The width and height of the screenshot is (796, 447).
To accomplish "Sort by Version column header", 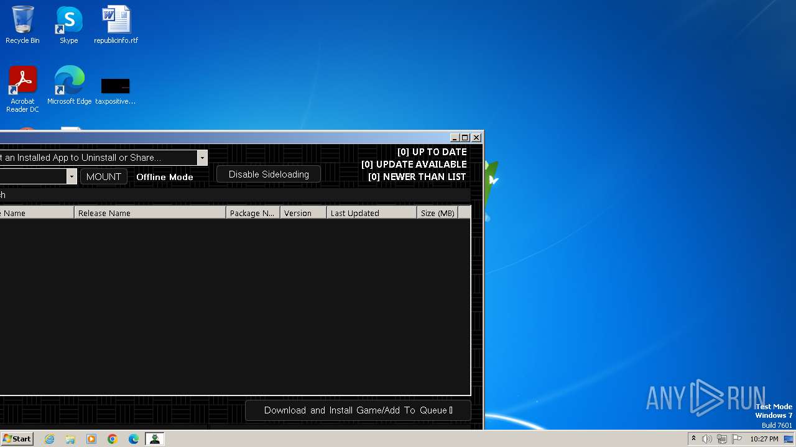I will pyautogui.click(x=303, y=213).
